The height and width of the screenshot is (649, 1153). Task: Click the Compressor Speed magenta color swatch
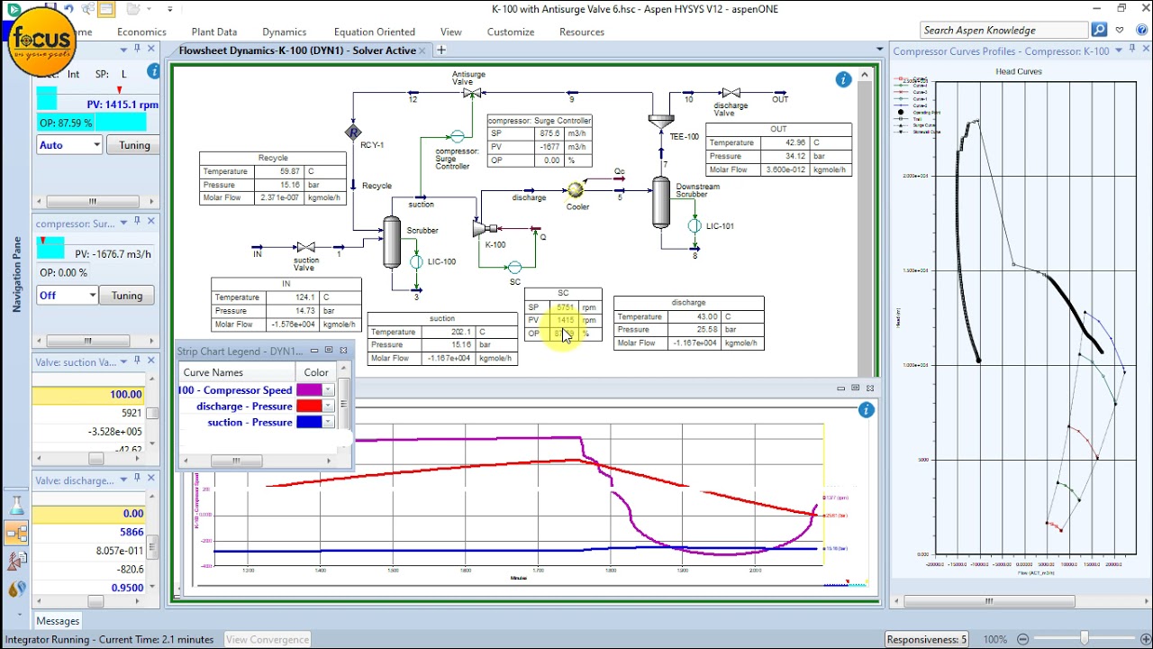pos(309,390)
